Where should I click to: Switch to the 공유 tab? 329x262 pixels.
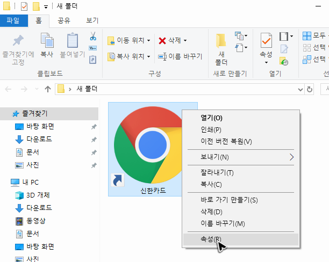click(64, 20)
